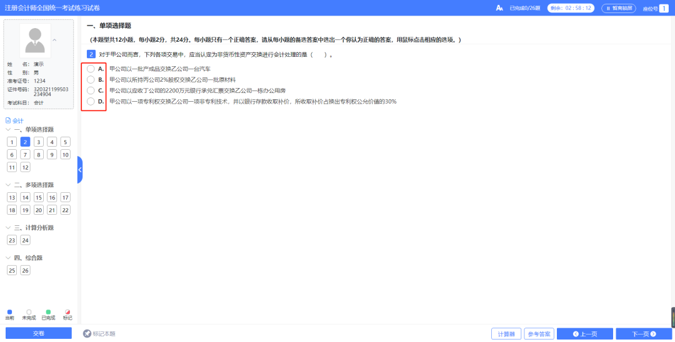
Task: Click the seat number 1 badge
Action: click(664, 8)
